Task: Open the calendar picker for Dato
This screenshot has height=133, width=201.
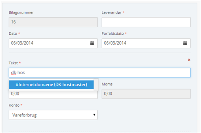Action: [92, 43]
